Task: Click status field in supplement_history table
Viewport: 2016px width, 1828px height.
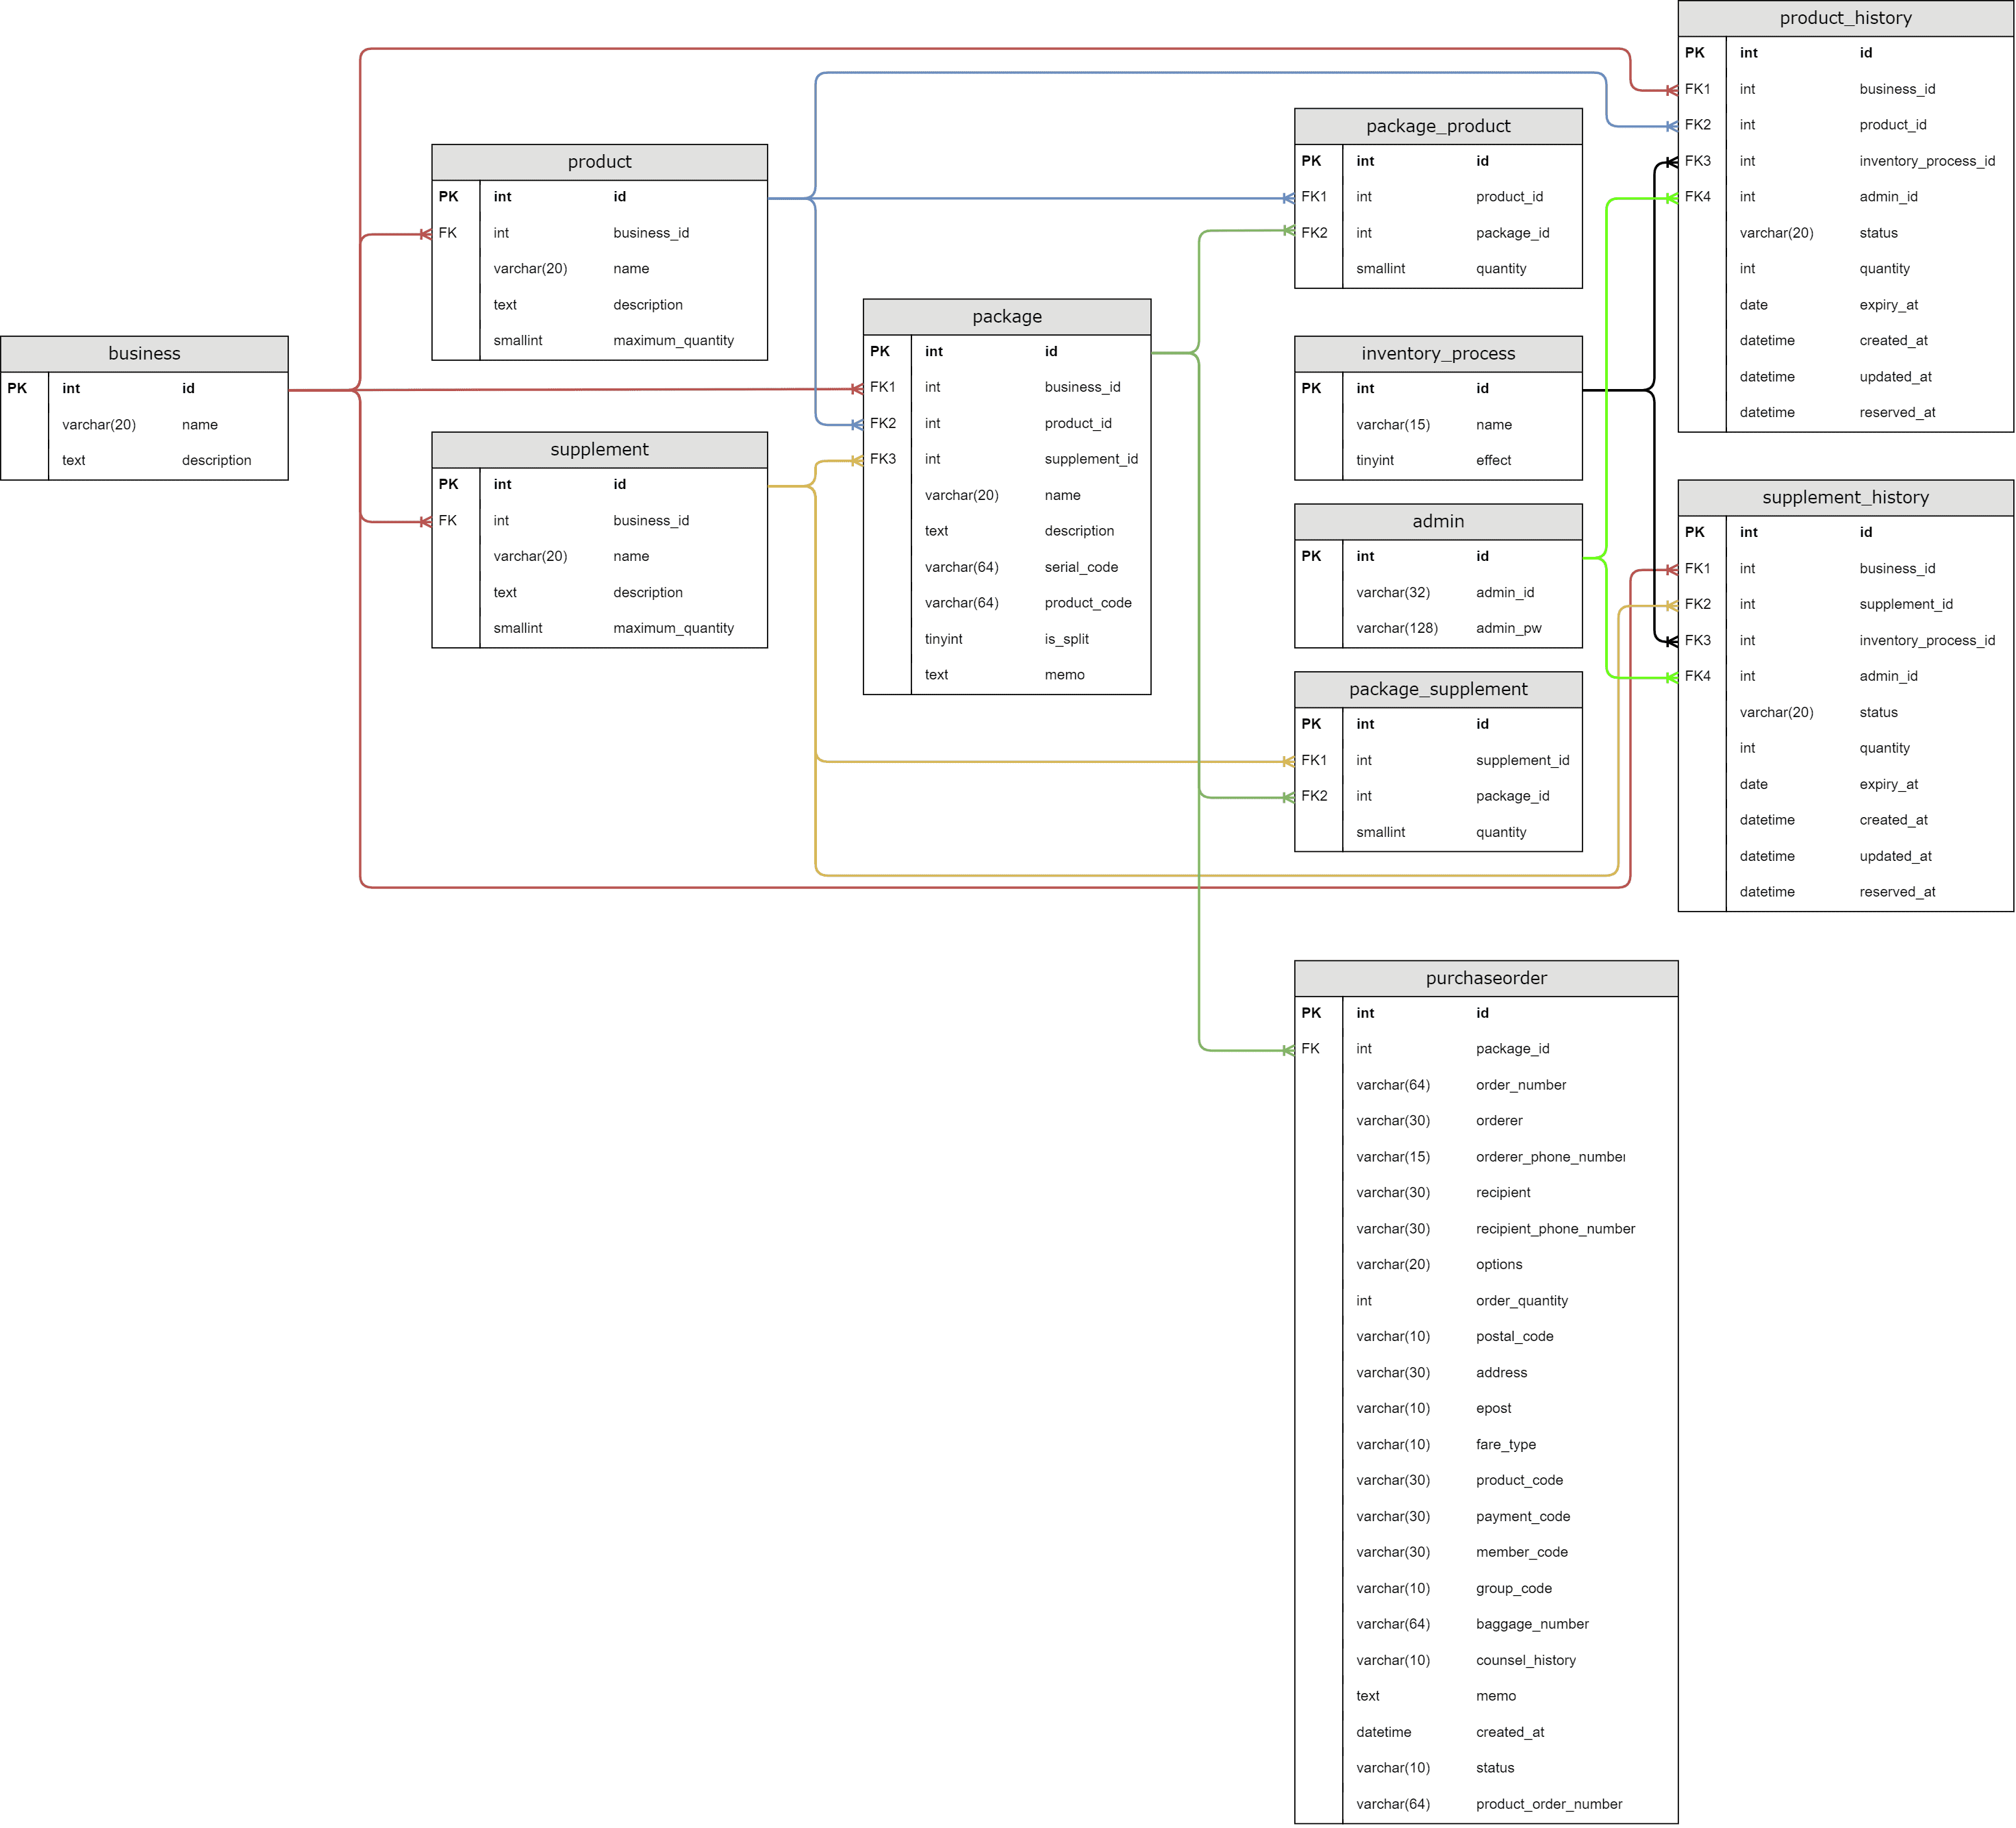Action: tap(1878, 713)
